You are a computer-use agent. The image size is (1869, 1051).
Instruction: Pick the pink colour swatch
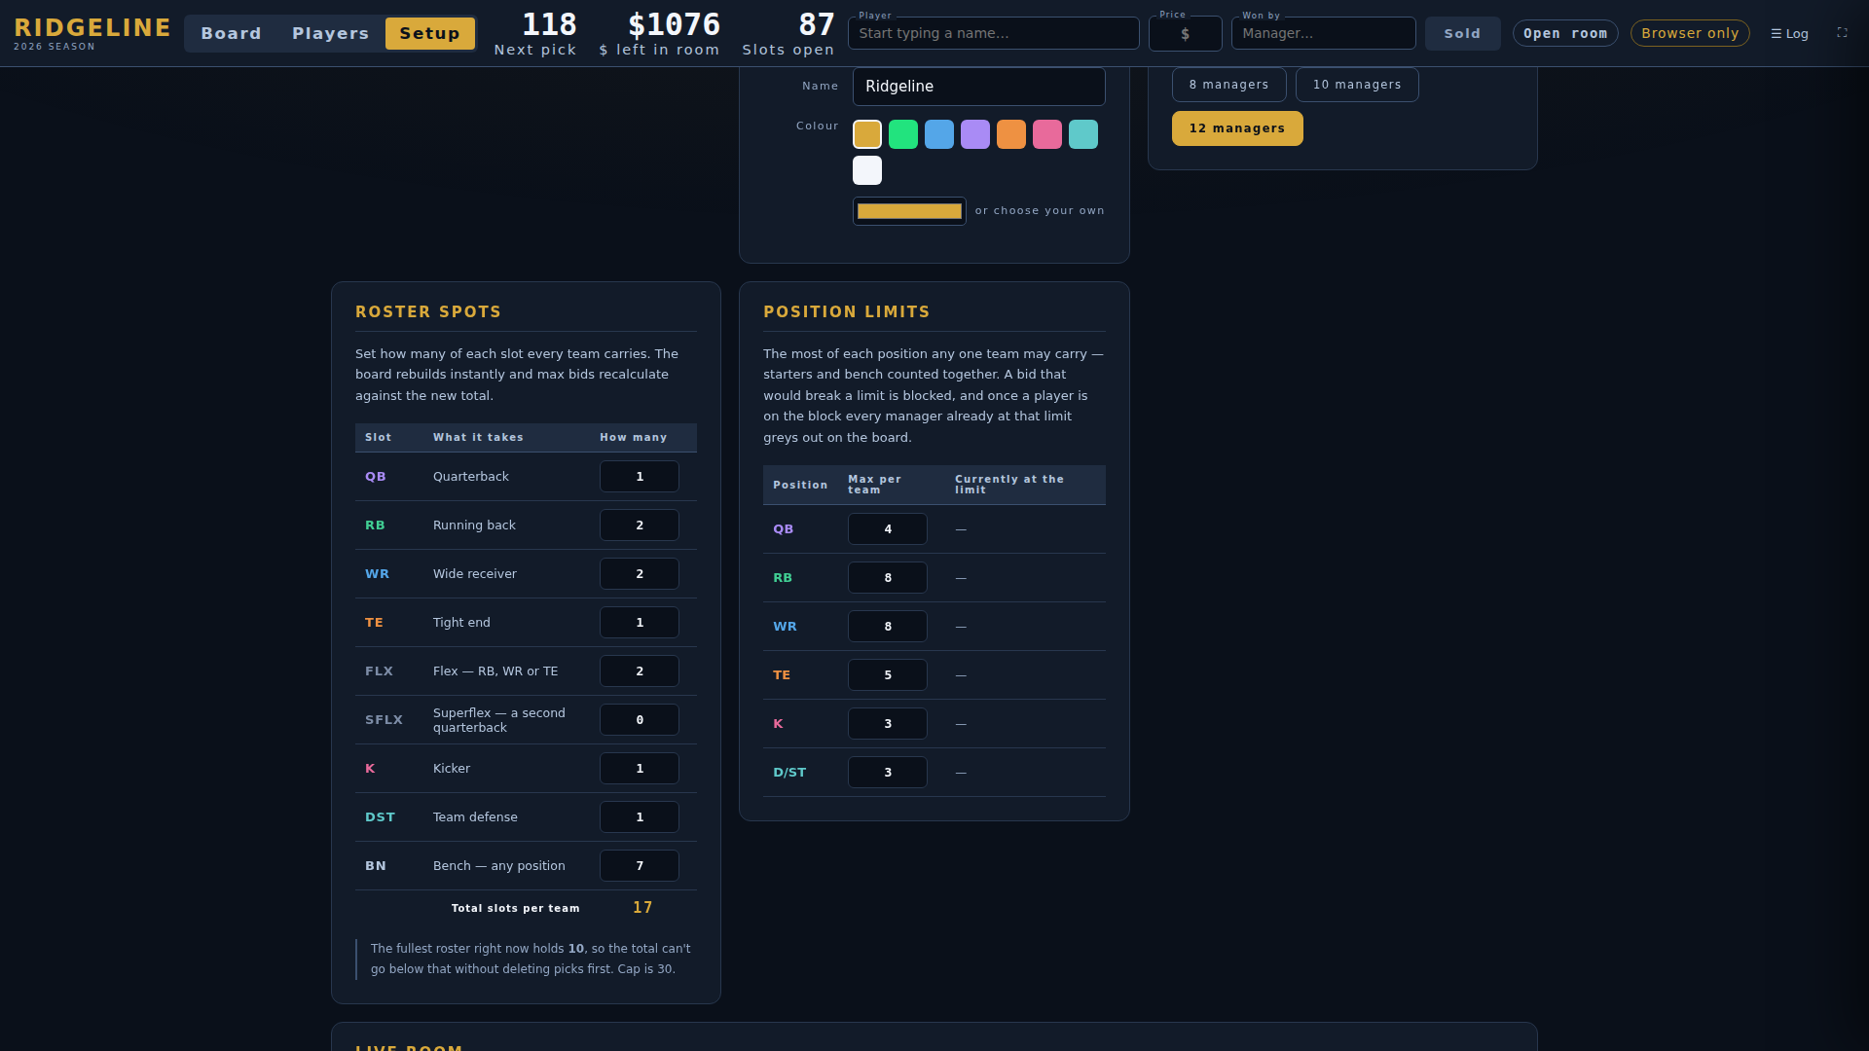tap(1047, 134)
